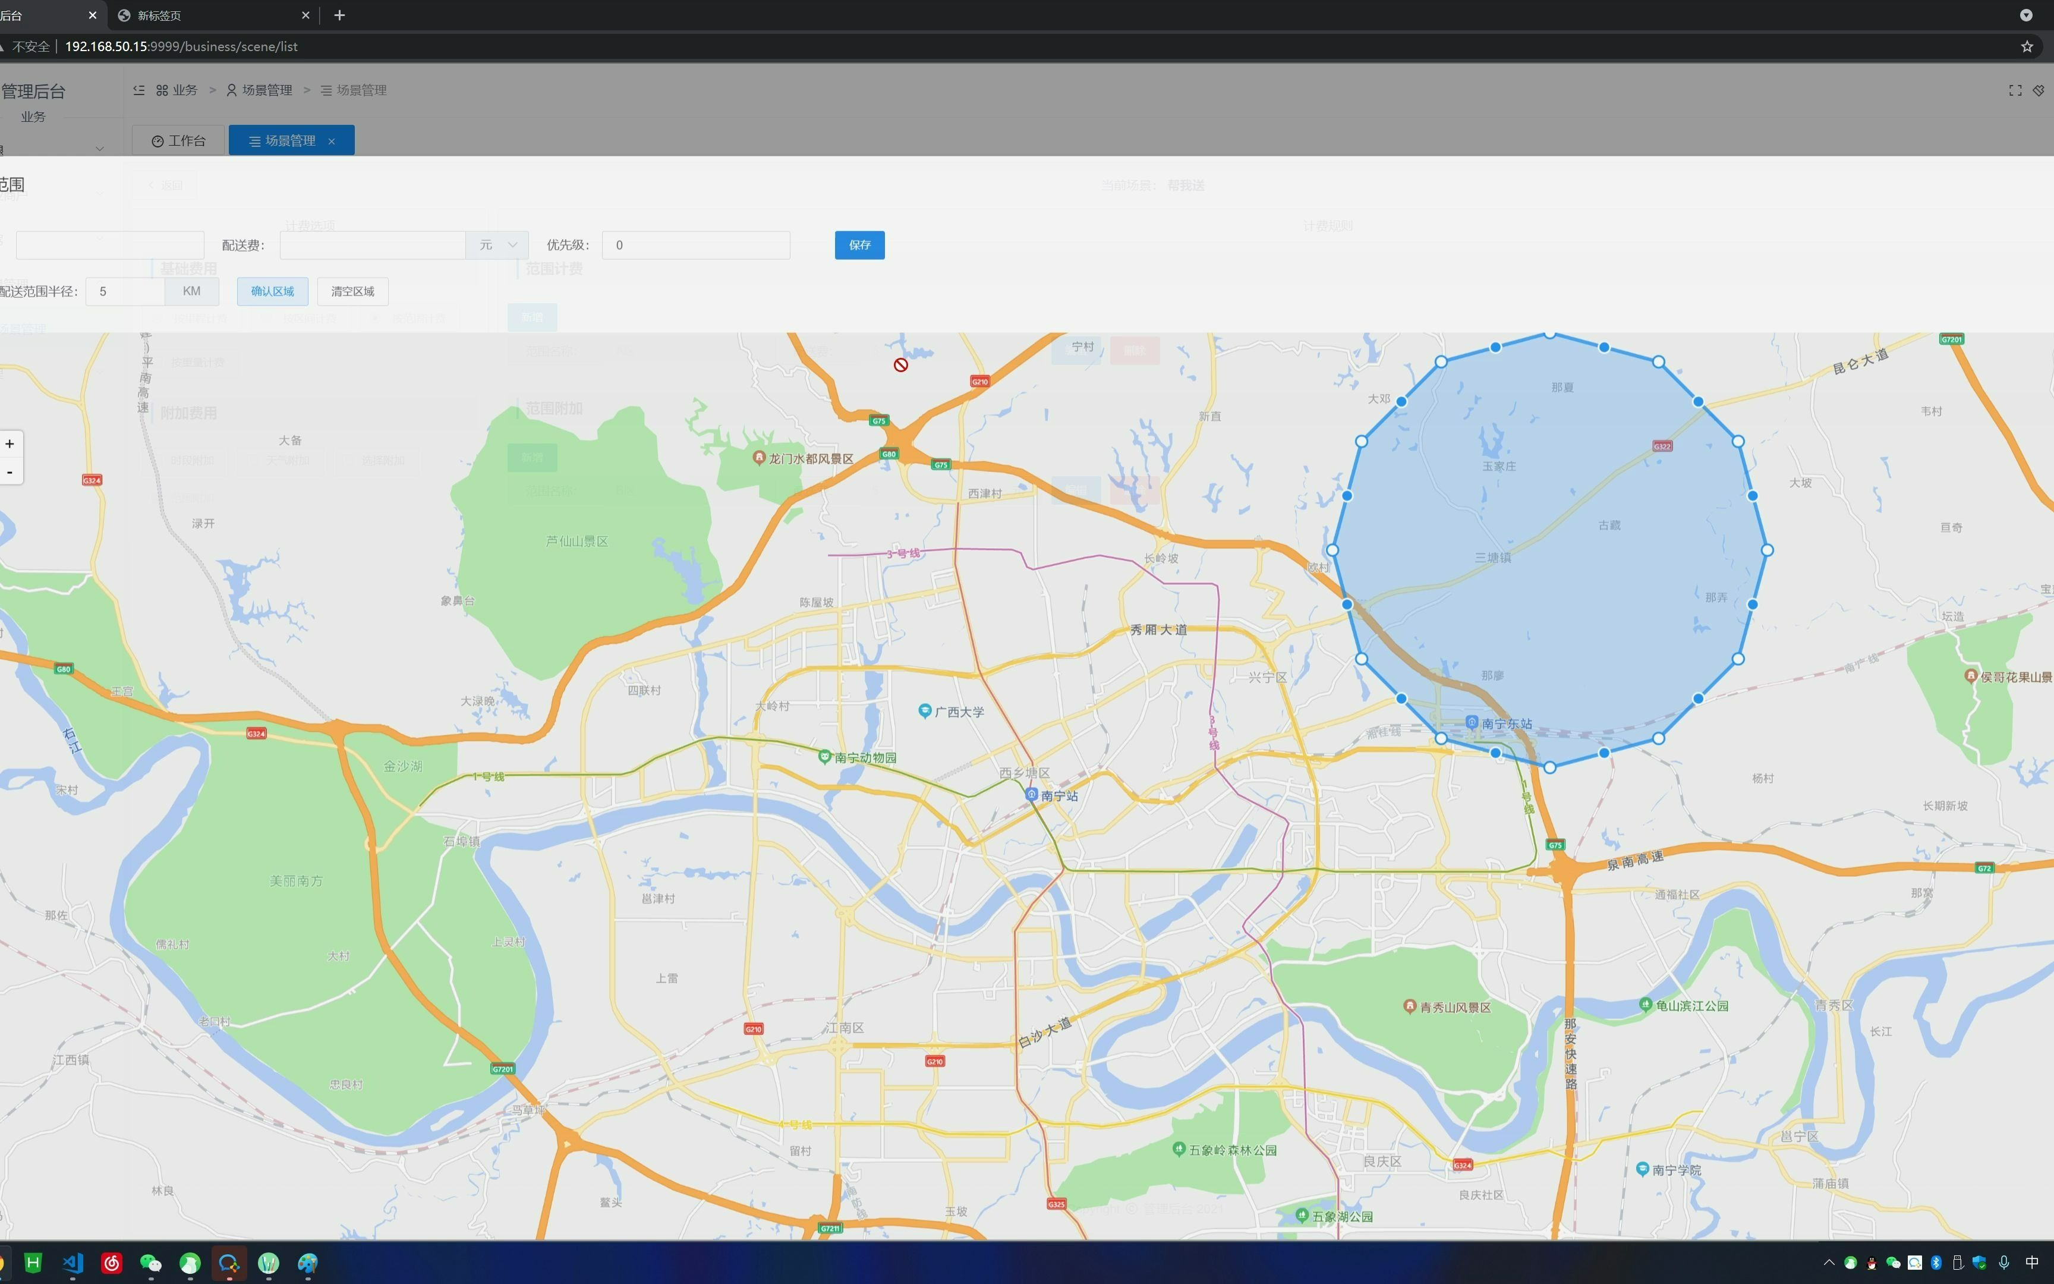Click the first 场景管理 breadcrumb with user icon
2054x1284 pixels.
coord(259,90)
